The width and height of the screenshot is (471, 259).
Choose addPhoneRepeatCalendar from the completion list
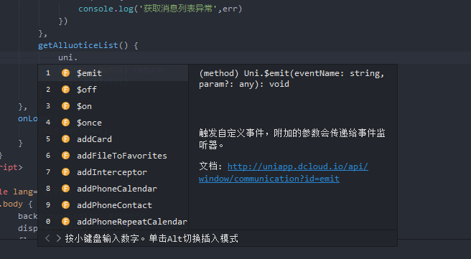[113, 222]
